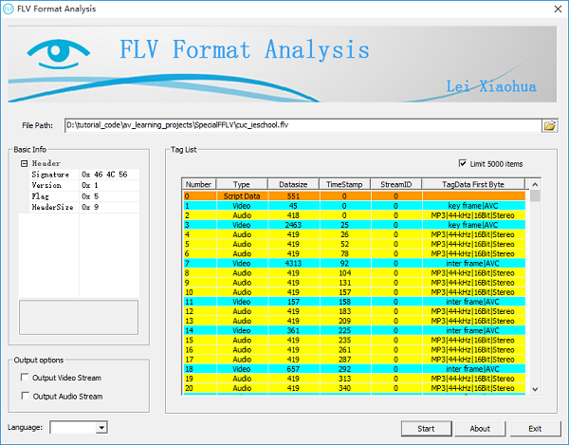Click the TimeStamp column header
This screenshot has height=445, width=569.
click(344, 184)
